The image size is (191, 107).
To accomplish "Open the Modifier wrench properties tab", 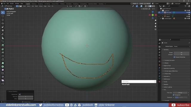I will pyautogui.click(x=160, y=68).
